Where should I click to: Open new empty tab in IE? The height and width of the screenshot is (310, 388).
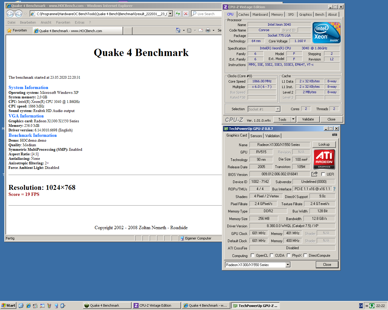tap(128, 31)
